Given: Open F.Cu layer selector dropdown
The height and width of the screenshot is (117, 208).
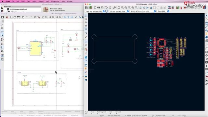Looking at the screenshot, I should tap(193, 8).
